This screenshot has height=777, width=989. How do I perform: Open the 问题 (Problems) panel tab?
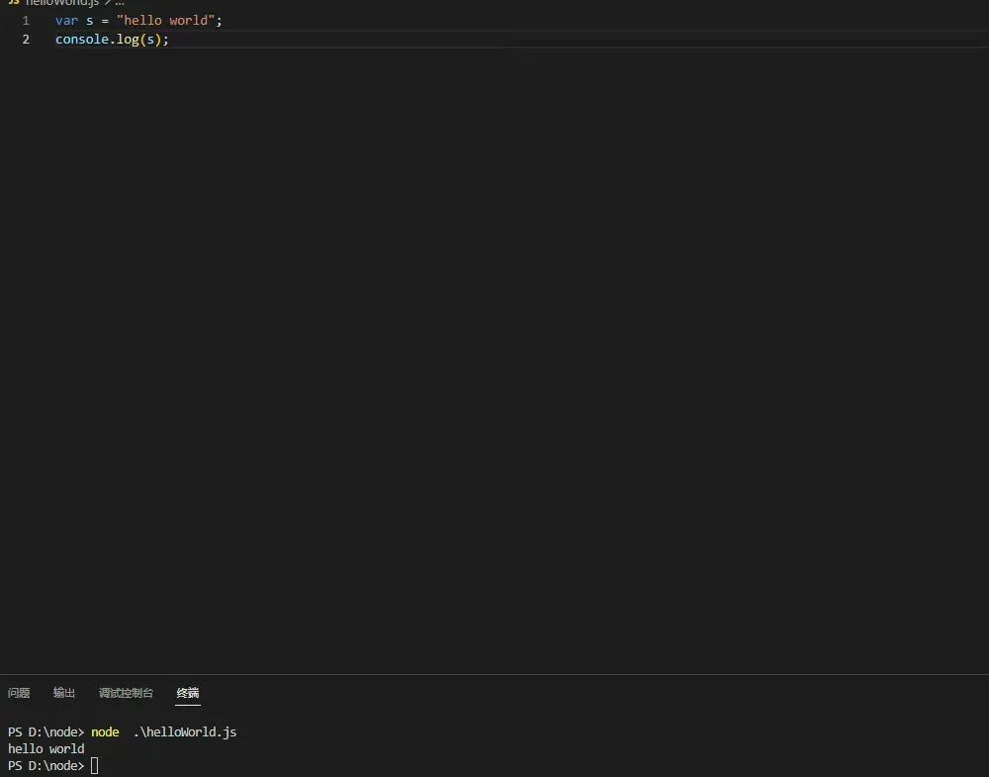(19, 693)
